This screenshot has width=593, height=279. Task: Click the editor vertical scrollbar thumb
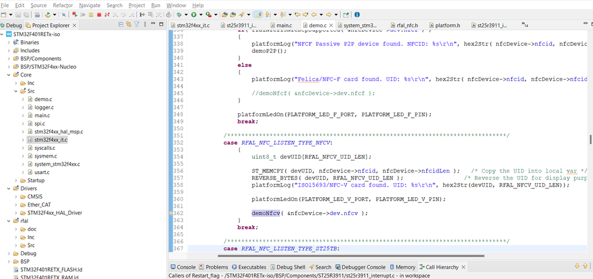[590, 139]
